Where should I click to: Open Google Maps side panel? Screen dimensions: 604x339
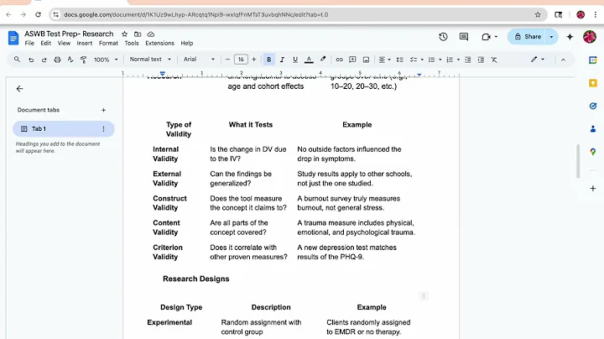pos(593,152)
